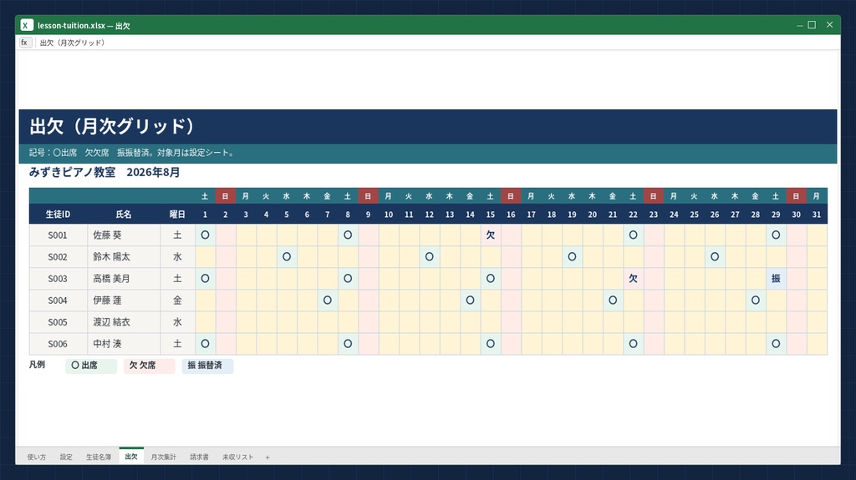This screenshot has width=856, height=480.
Task: Select the 出欠 sheet tab
Action: 131,457
